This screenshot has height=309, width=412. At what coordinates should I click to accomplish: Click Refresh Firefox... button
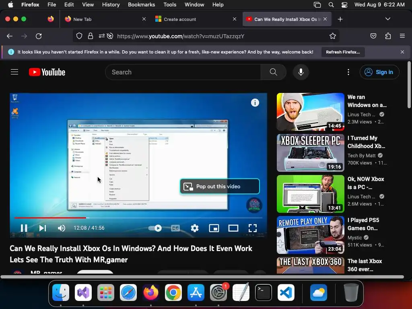point(343,52)
